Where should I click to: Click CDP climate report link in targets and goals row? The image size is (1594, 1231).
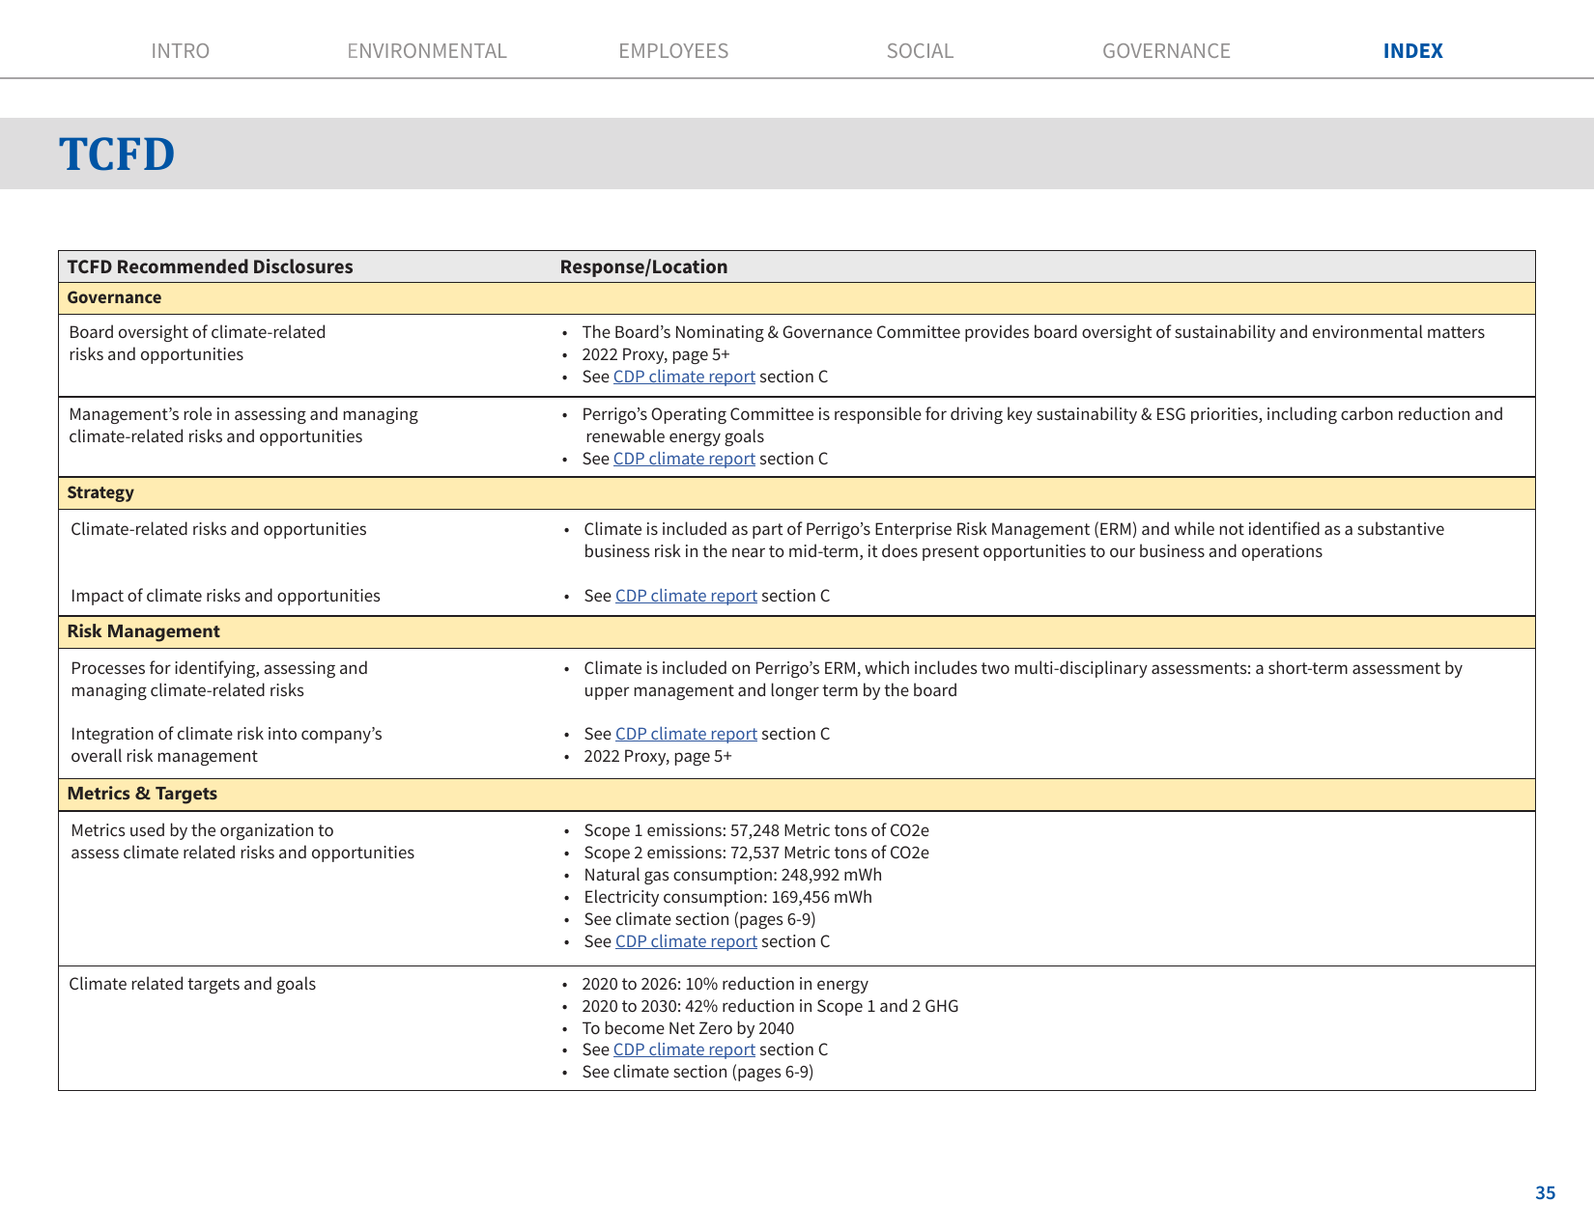pyautogui.click(x=684, y=1049)
